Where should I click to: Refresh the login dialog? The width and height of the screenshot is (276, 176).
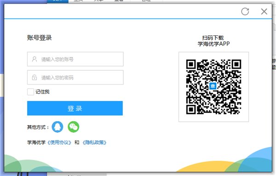click(x=245, y=11)
